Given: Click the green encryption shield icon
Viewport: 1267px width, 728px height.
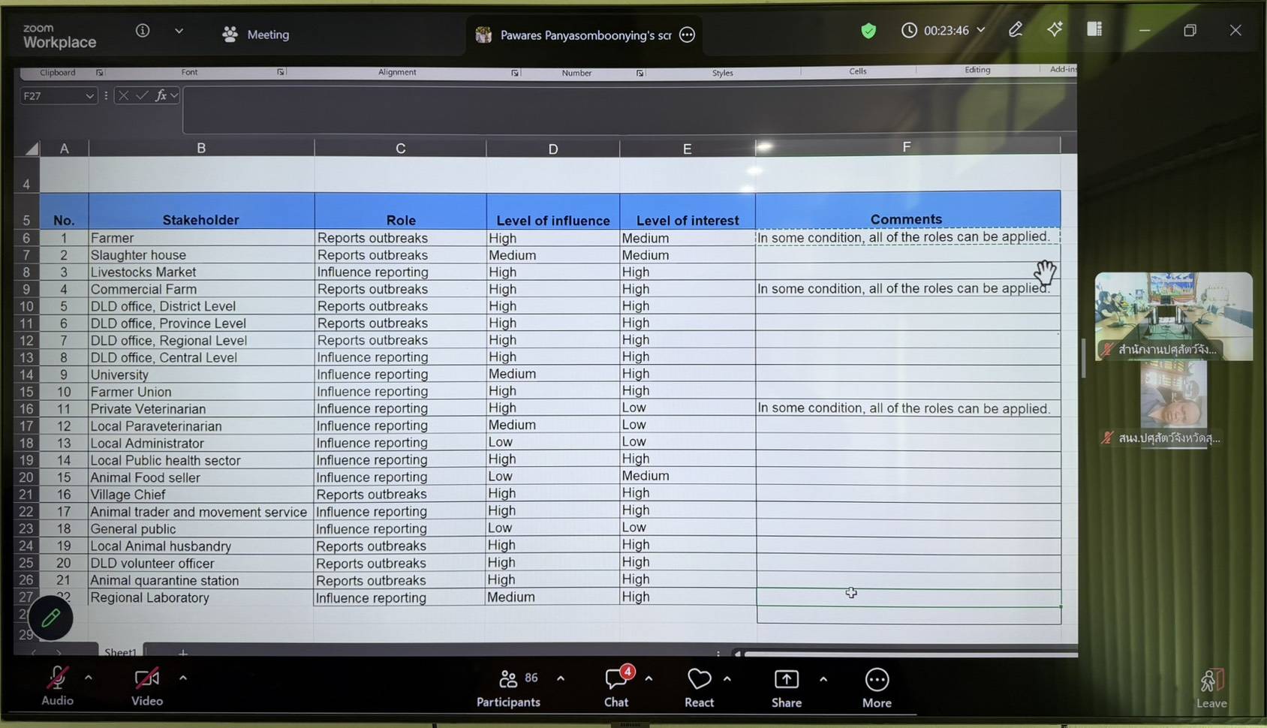Looking at the screenshot, I should pos(868,31).
